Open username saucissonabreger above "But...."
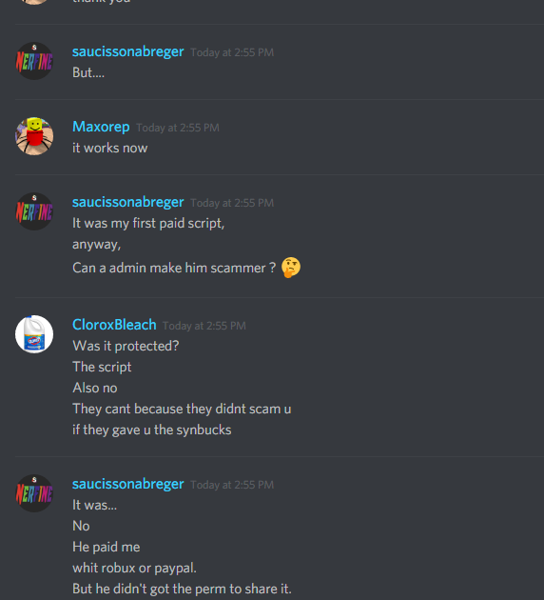544x600 pixels. pos(128,51)
